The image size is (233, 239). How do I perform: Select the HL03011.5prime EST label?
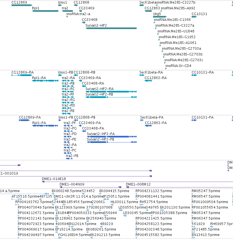124,202
